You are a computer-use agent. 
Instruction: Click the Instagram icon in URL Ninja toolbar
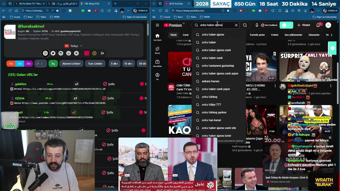point(61,53)
